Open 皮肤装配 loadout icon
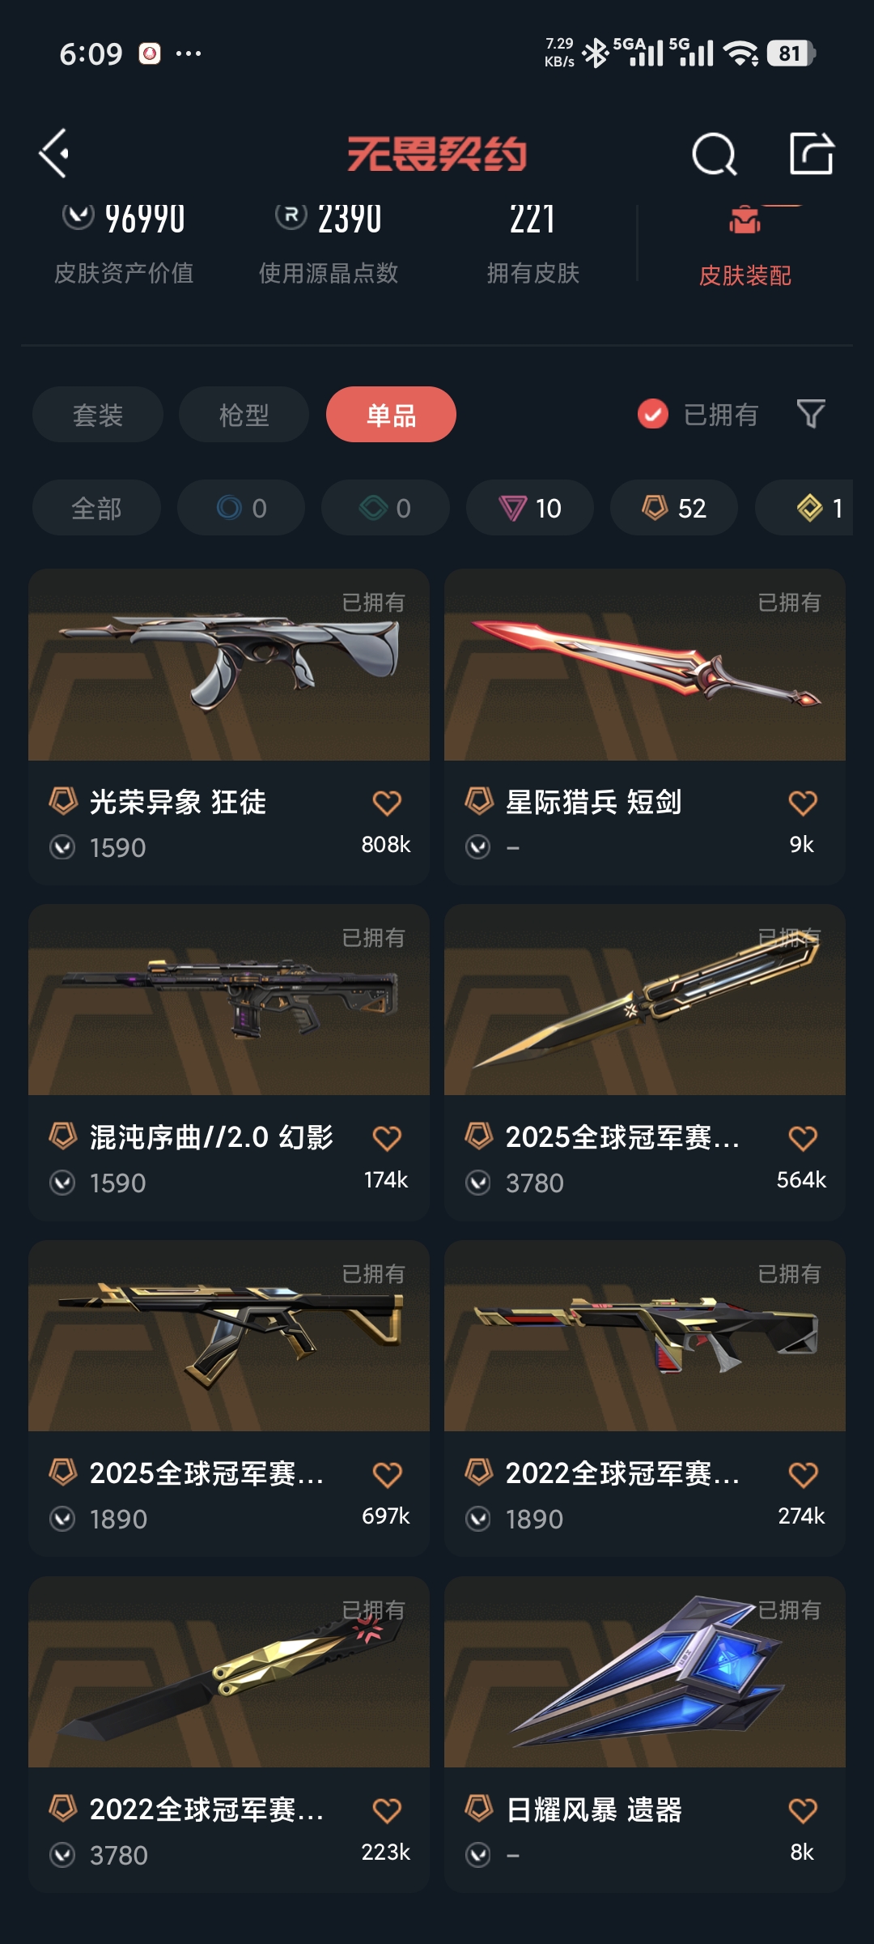Image resolution: width=874 pixels, height=1944 pixels. (745, 219)
